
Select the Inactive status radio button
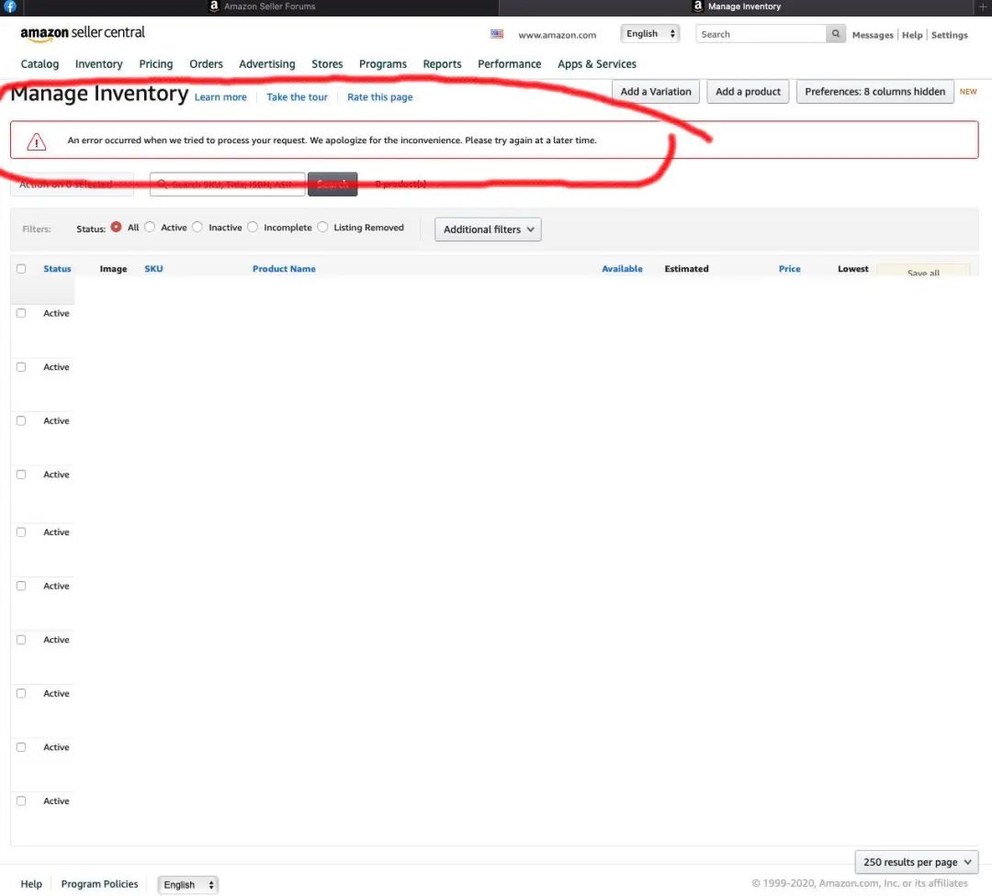pos(197,227)
